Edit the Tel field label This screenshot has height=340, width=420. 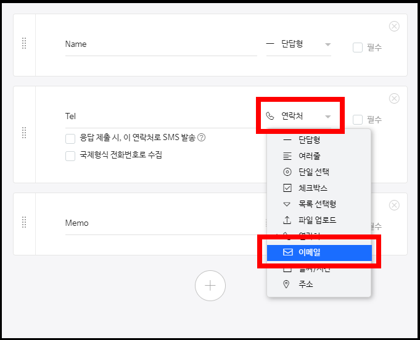161,116
